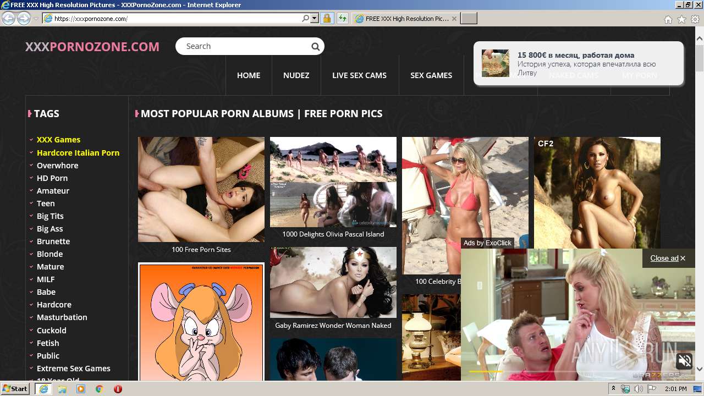Screen dimensions: 704x396
Task: Click the search magnifier in address bar
Action: [306, 18]
